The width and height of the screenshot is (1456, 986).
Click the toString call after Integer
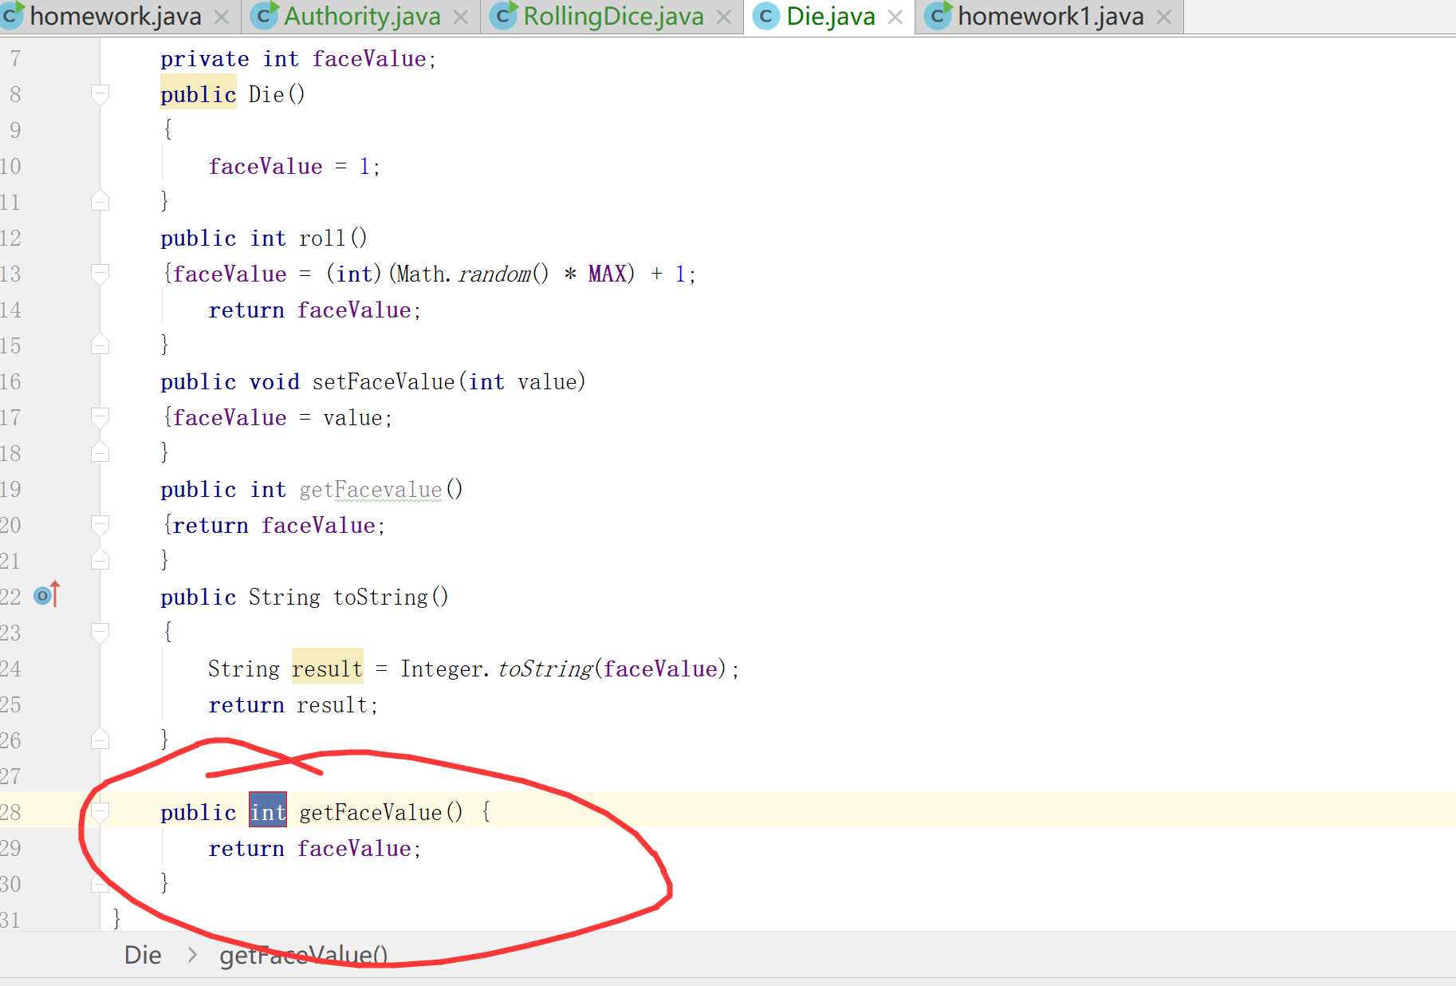[x=545, y=669]
